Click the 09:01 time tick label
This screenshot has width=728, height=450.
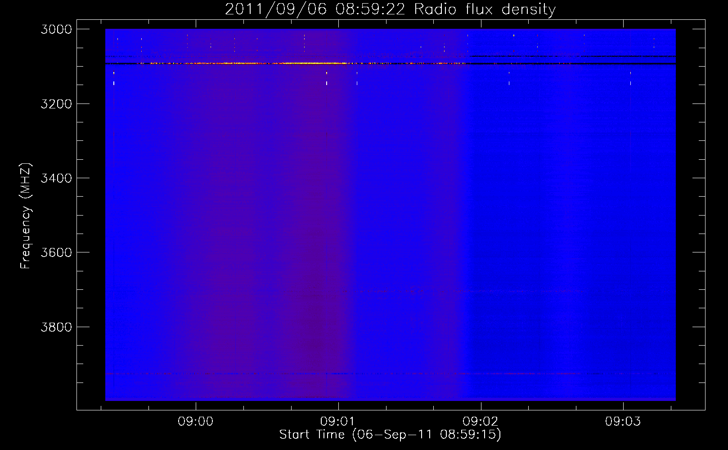coord(338,422)
